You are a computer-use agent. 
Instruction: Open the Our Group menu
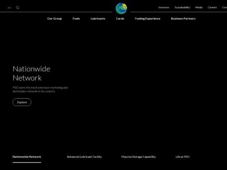click(54, 19)
